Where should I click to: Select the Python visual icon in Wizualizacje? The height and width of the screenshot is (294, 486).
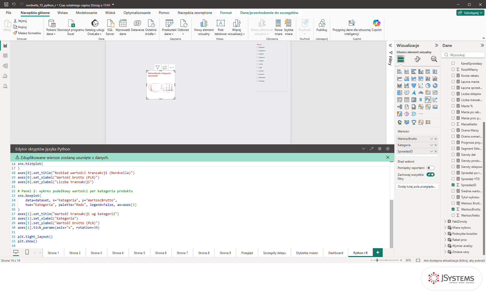tap(428, 100)
